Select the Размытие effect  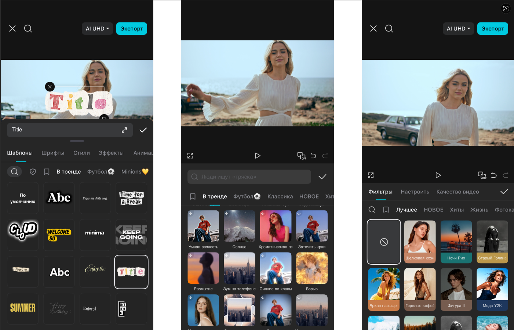(203, 272)
